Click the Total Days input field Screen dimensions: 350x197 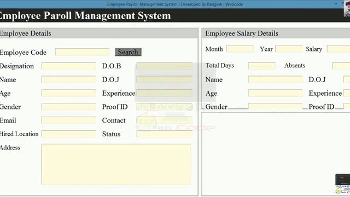(261, 66)
